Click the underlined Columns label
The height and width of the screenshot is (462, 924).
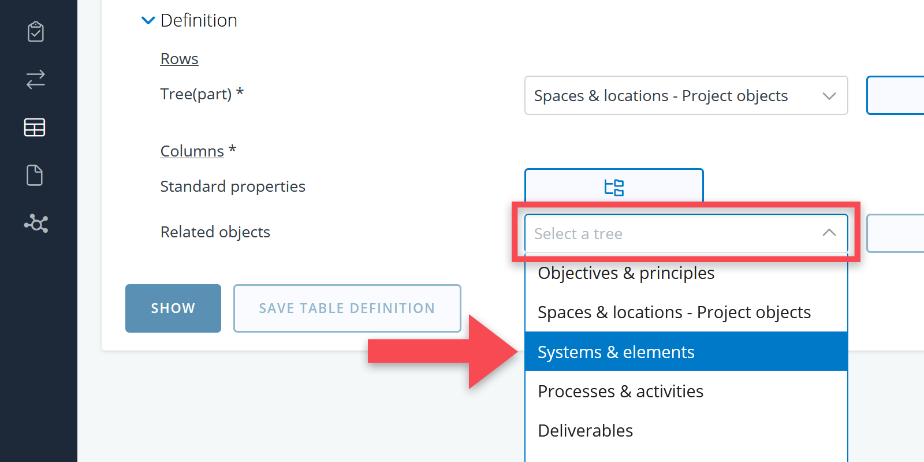[x=192, y=151]
